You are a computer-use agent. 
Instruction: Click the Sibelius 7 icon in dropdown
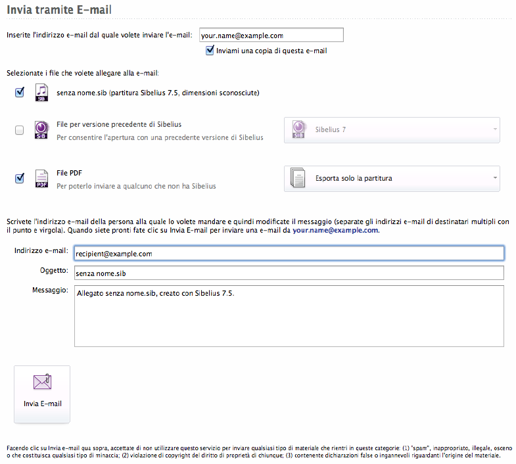pos(298,129)
